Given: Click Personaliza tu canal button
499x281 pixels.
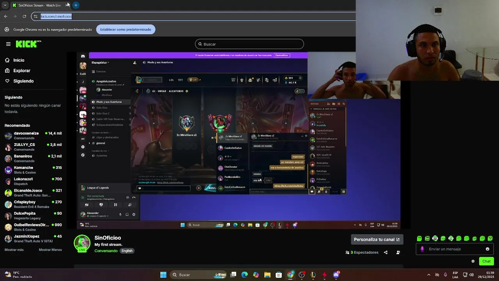Looking at the screenshot, I should click(x=377, y=239).
